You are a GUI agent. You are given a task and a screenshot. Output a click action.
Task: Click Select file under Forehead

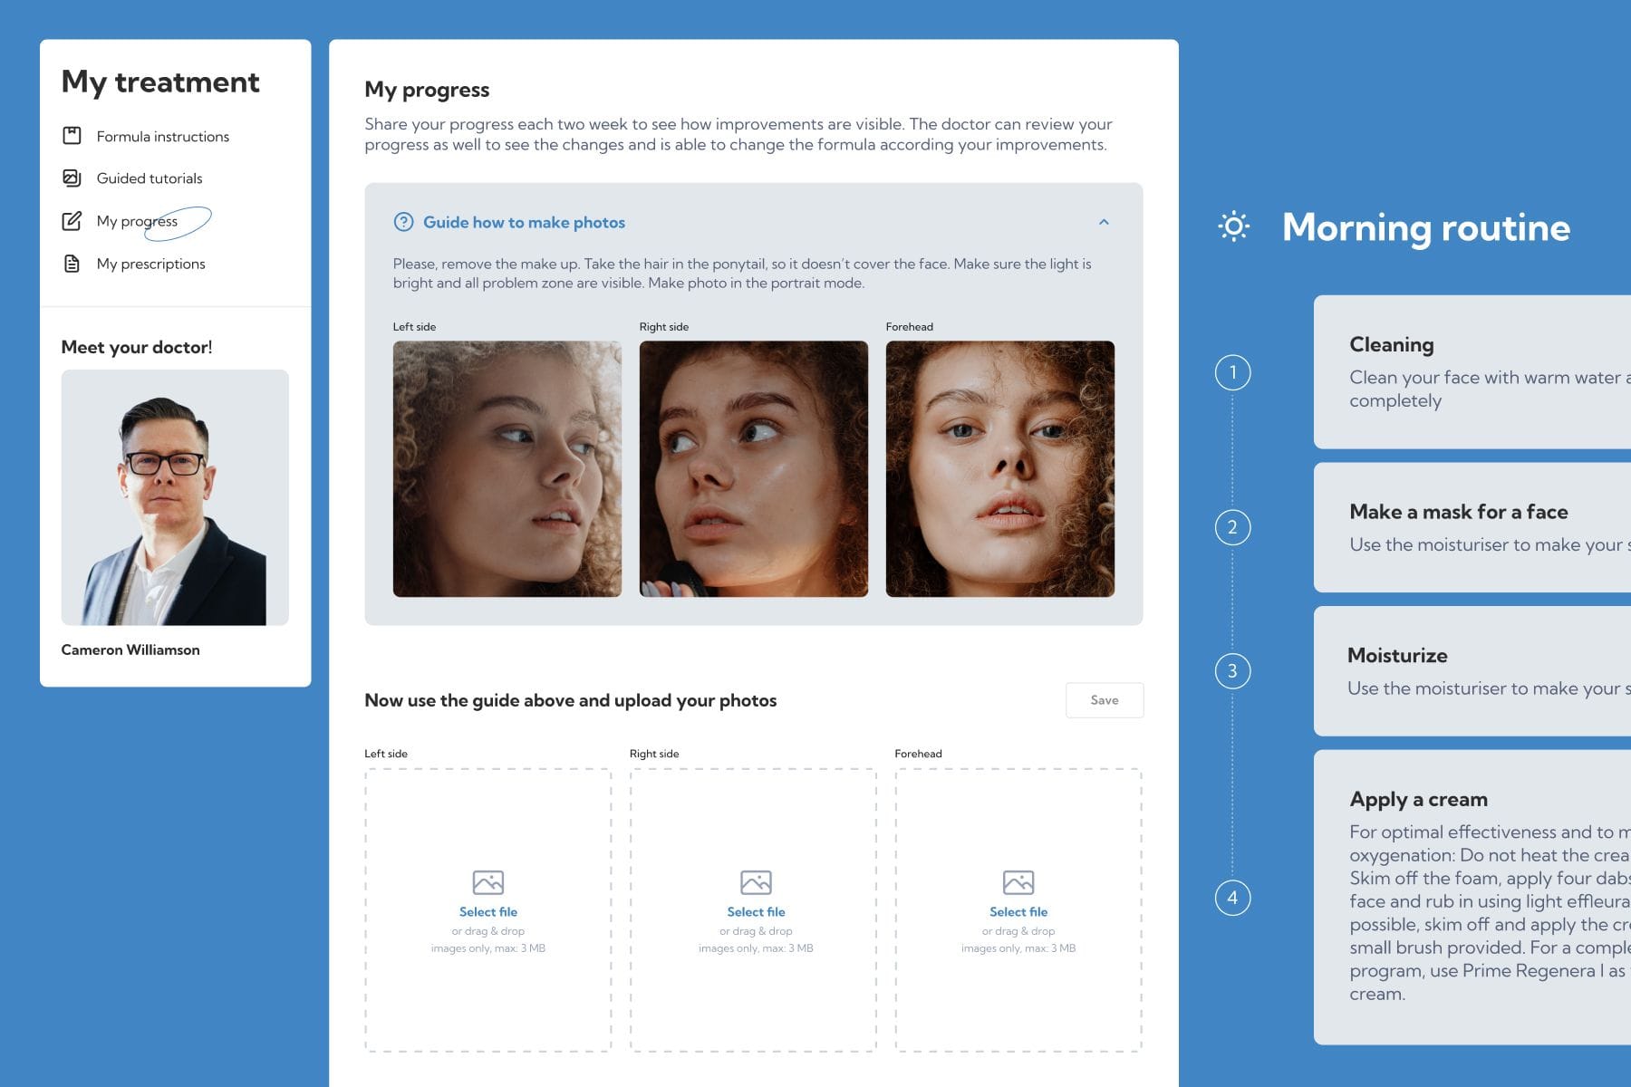1018,911
